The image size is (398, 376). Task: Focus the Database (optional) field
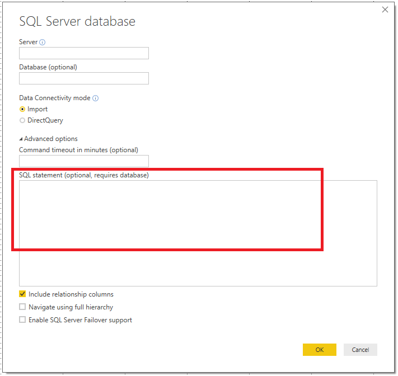[x=84, y=78]
